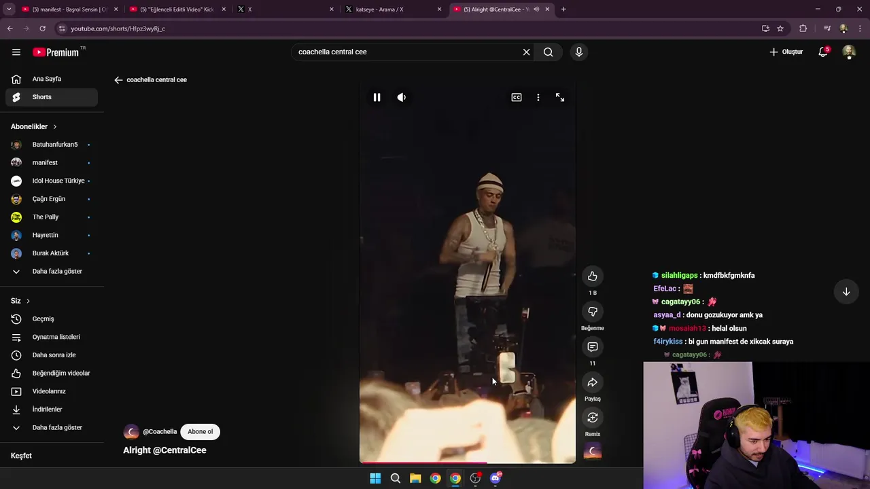Open OBS Studio from taskbar
This screenshot has width=870, height=489.
coord(475,478)
